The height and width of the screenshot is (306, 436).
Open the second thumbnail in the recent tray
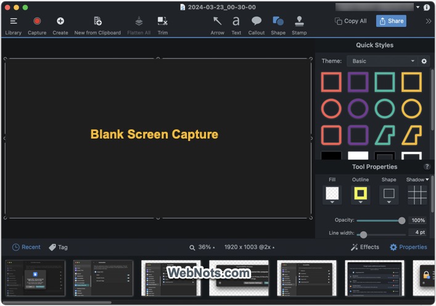(103, 278)
